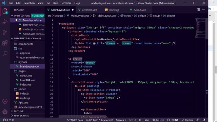This screenshot has height=122, width=217.
Task: Collapse the router folder
Action: pyautogui.click(x=20, y=89)
